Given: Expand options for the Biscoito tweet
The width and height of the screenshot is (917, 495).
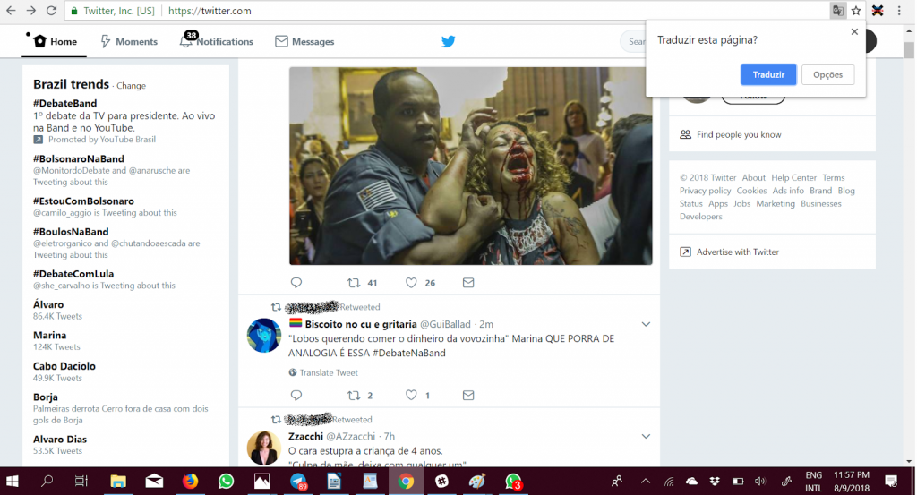Looking at the screenshot, I should (646, 324).
